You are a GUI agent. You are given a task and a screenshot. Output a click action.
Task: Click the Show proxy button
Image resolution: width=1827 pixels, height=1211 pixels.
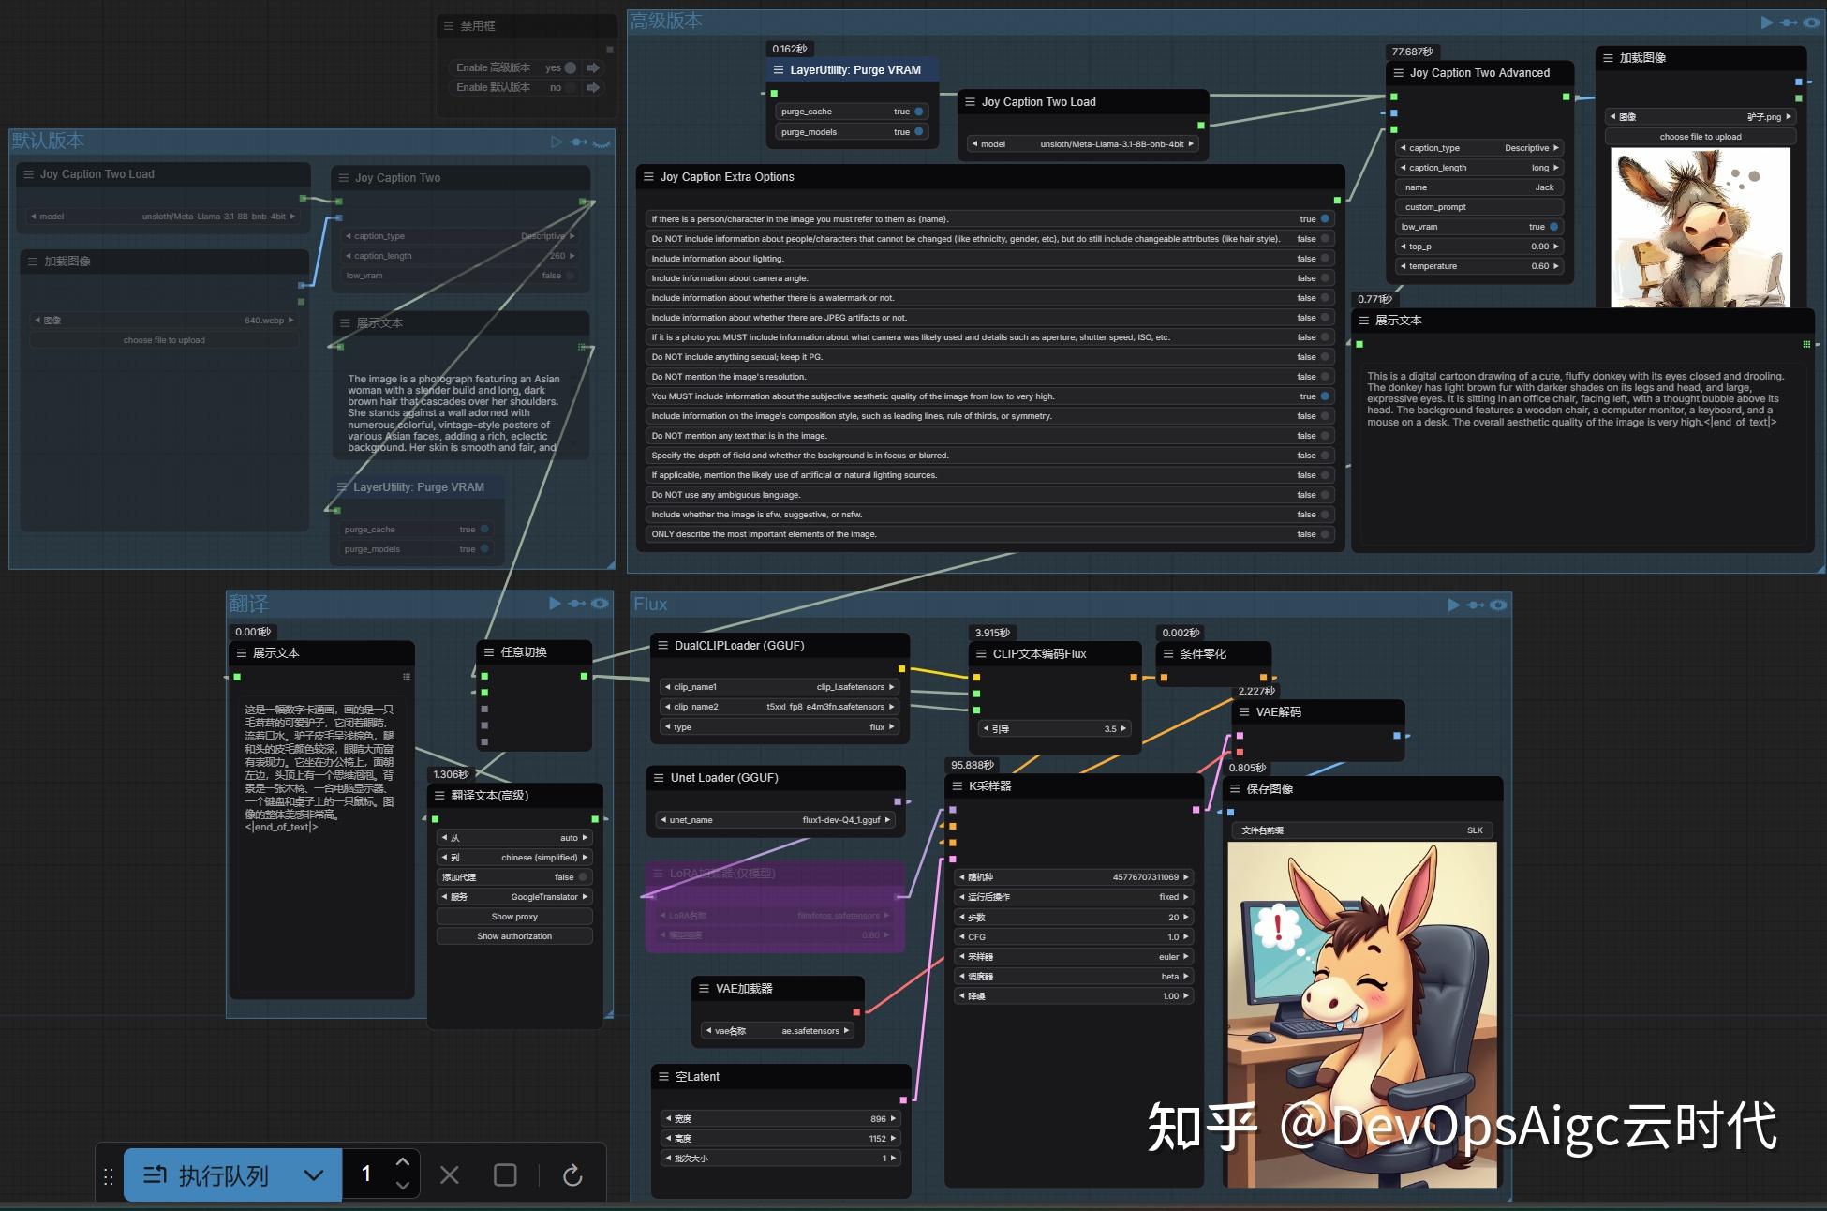pyautogui.click(x=514, y=916)
